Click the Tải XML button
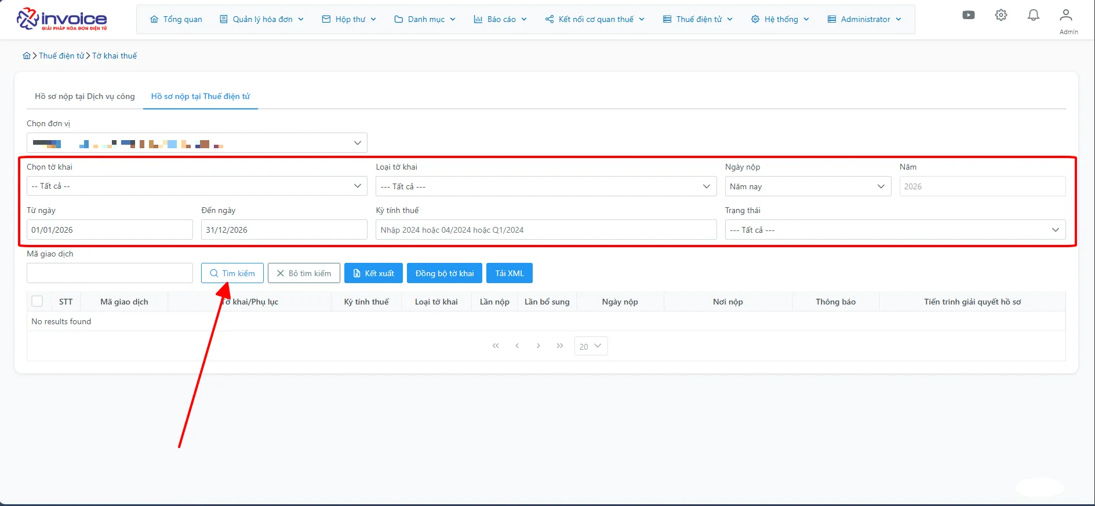 pos(510,273)
